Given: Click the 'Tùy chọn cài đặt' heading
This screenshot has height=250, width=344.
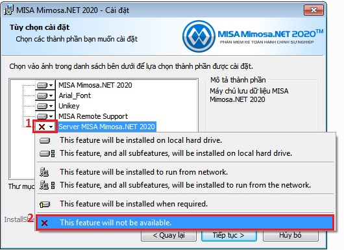Looking at the screenshot, I should point(40,27).
